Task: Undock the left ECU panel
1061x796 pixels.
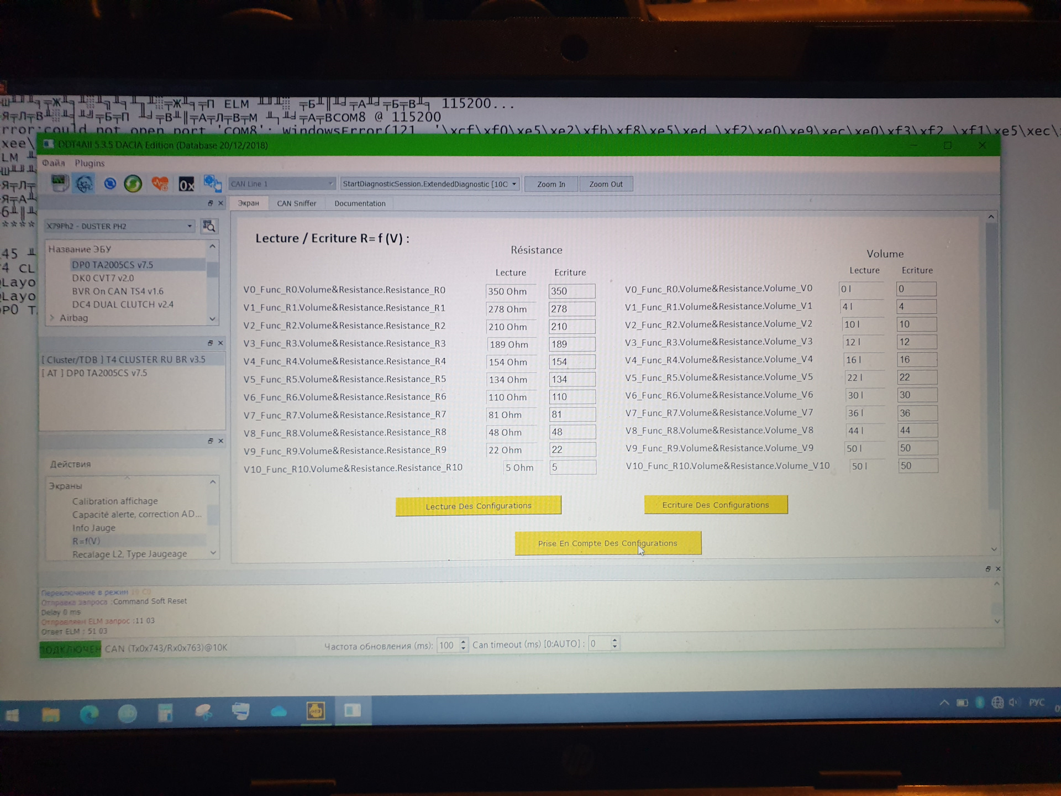Action: tap(210, 203)
